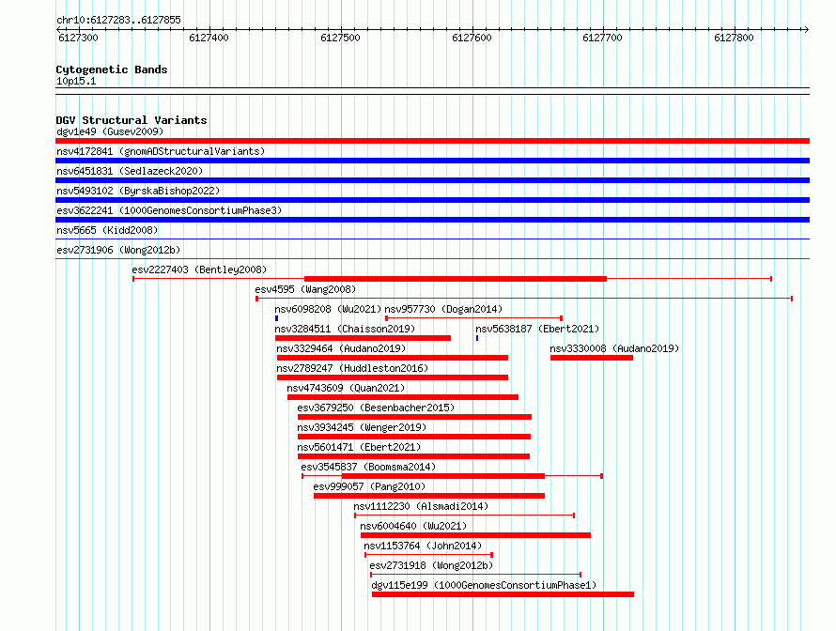This screenshot has height=631, width=836.
Task: Click the red nsv3284511 variant bar
Action: pos(364,338)
